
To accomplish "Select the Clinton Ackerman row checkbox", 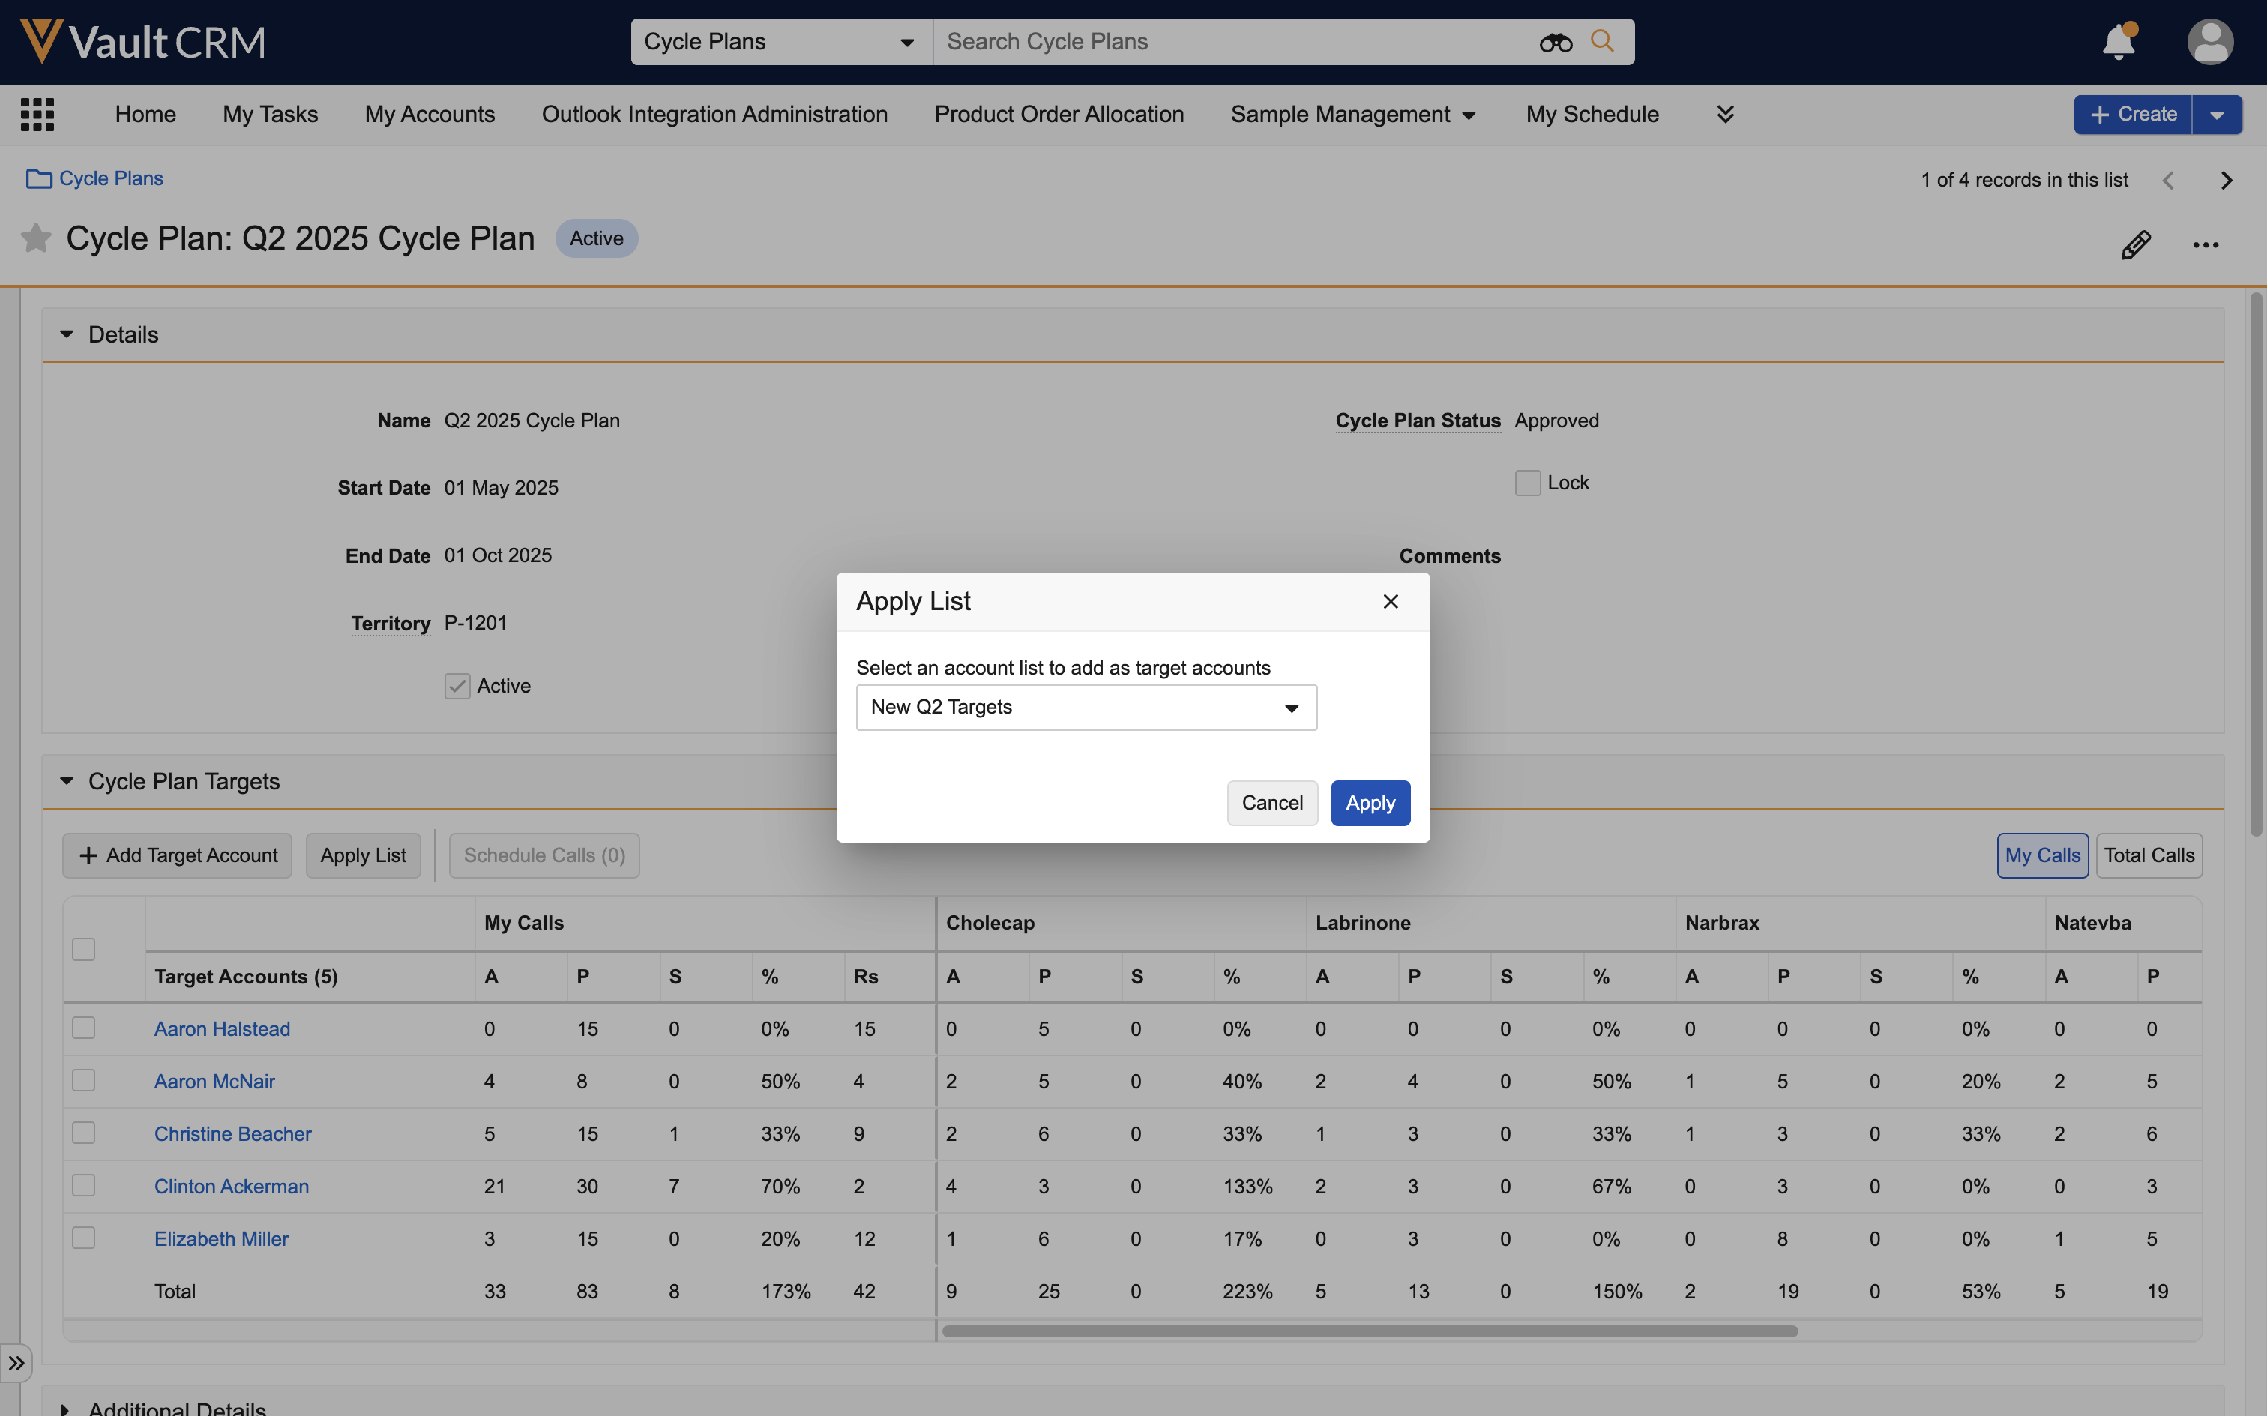I will click(83, 1186).
